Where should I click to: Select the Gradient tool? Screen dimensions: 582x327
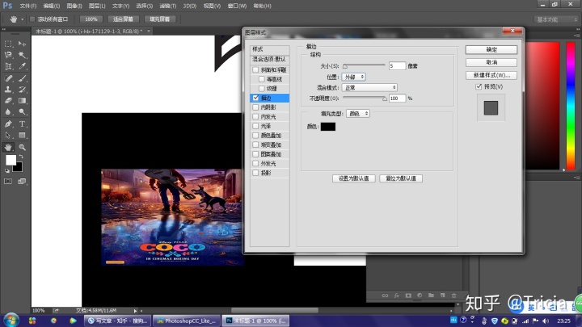[x=23, y=100]
